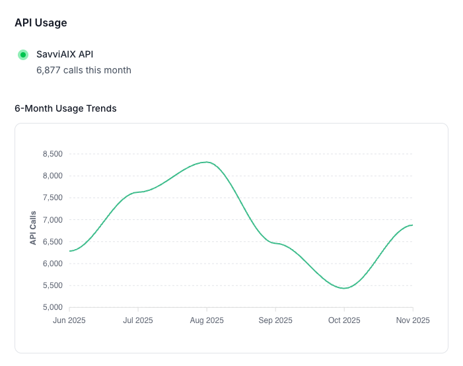Select the SavviAIX API label

(65, 54)
